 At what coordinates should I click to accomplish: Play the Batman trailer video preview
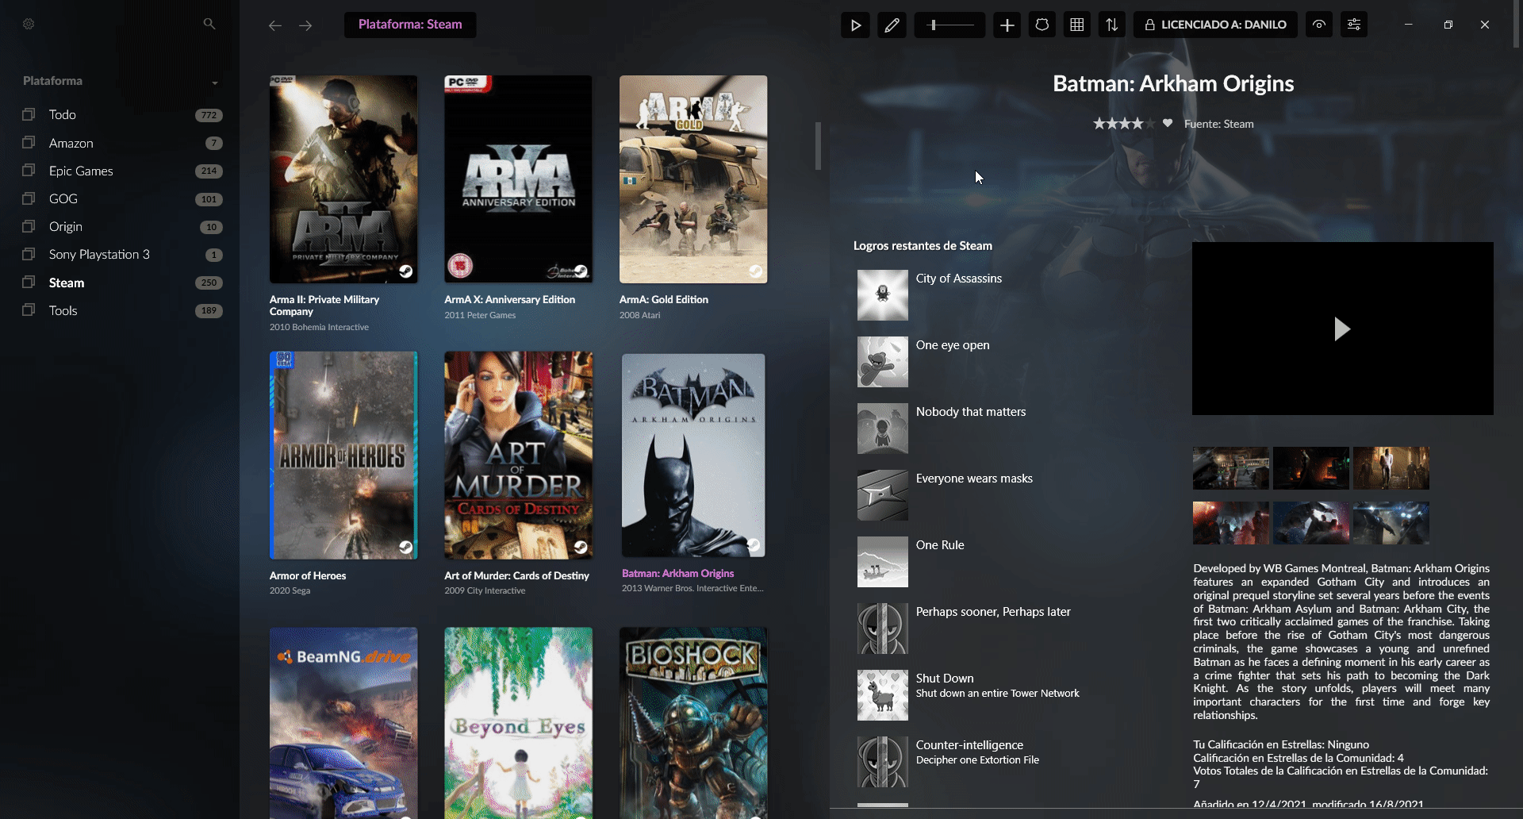click(1341, 329)
